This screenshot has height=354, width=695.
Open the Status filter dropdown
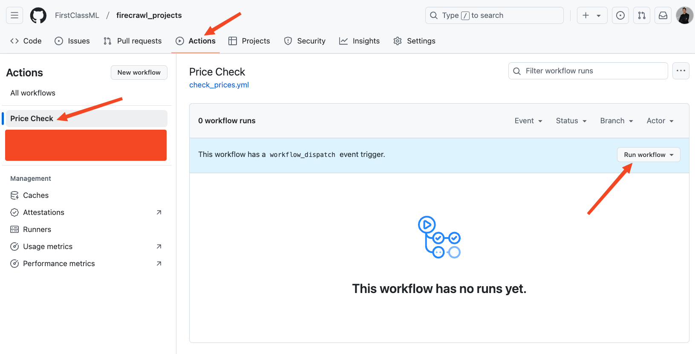coord(571,121)
